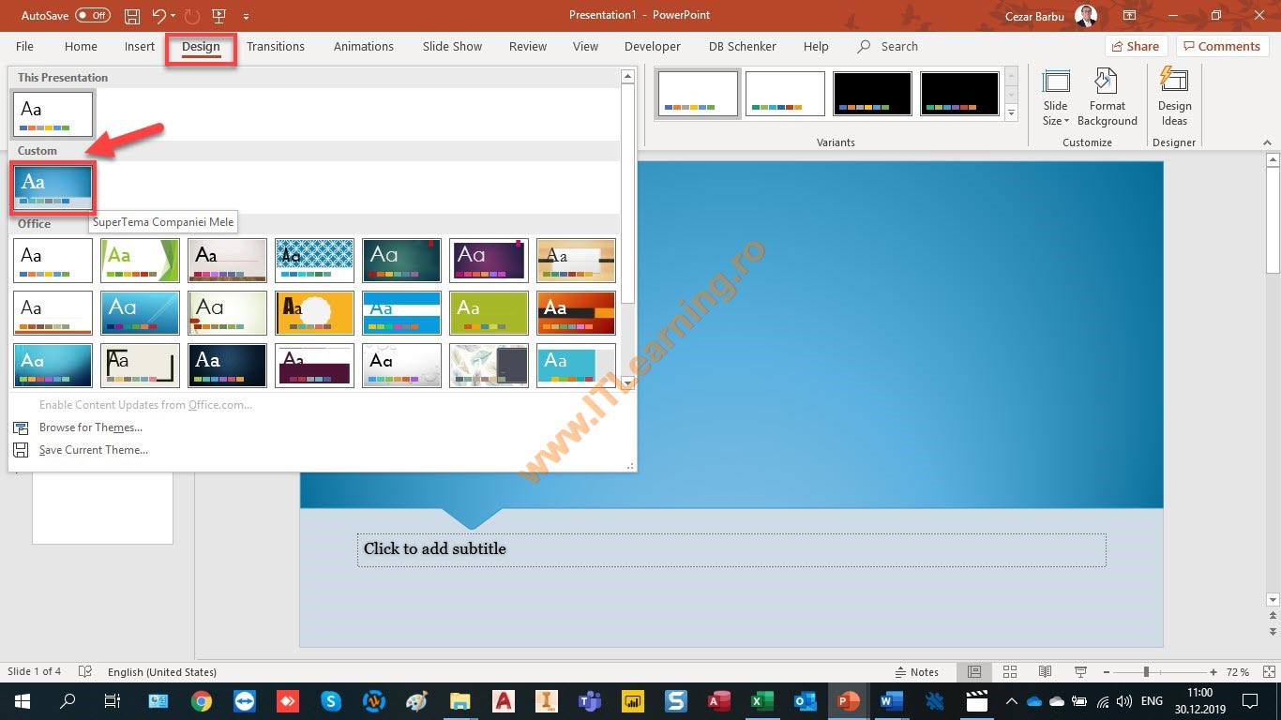1281x720 pixels.
Task: Apply the blue-and-white banded stripes theme
Action: click(x=401, y=312)
